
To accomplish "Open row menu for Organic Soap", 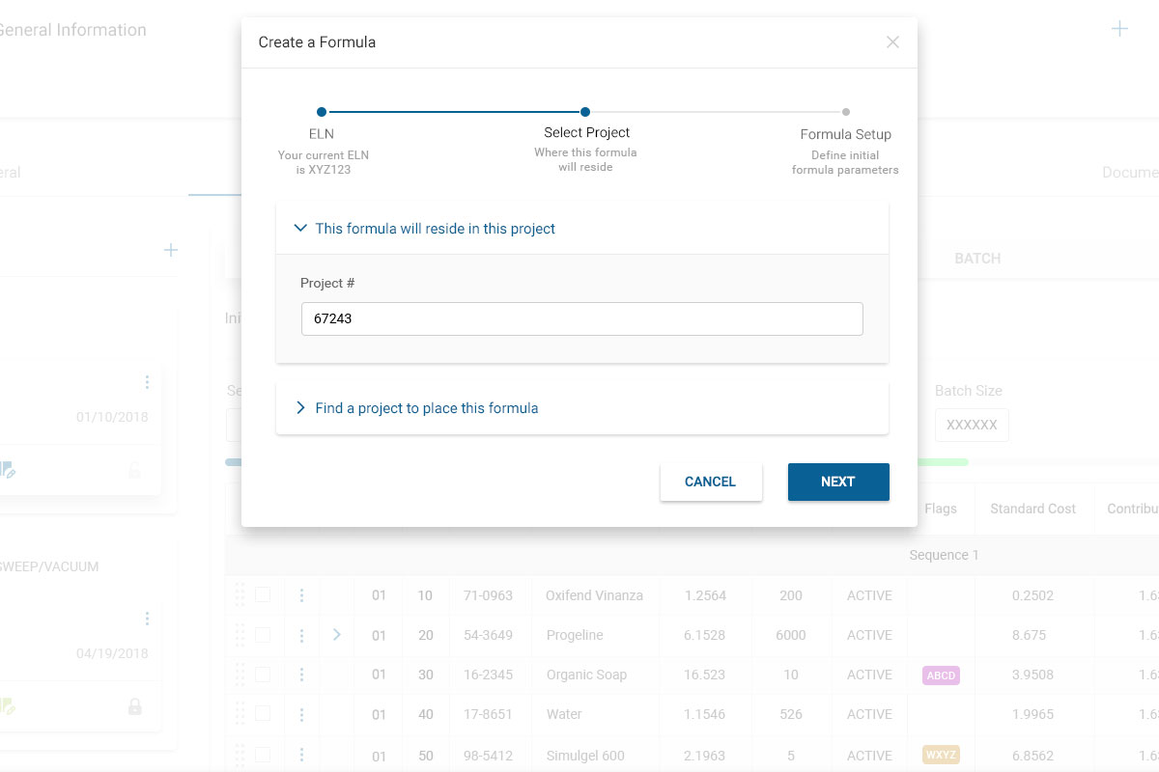I will [x=301, y=675].
